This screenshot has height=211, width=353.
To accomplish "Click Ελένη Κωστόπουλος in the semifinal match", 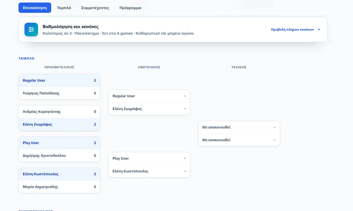I will coord(149,171).
